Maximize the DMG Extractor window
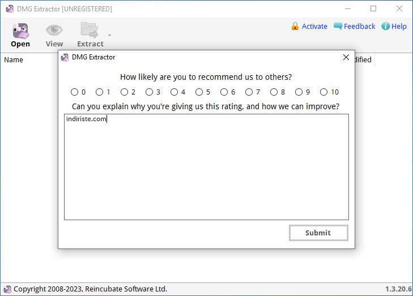413x296 pixels. 373,8
